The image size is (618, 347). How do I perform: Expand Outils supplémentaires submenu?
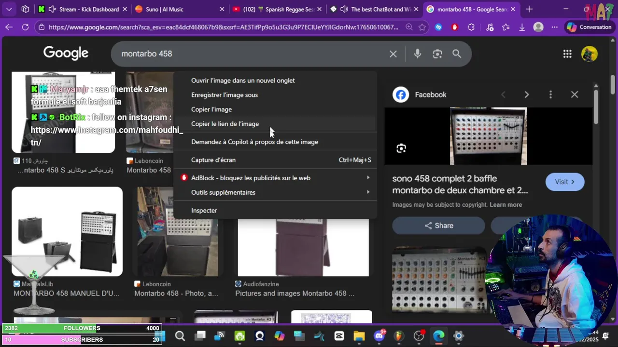click(x=275, y=192)
